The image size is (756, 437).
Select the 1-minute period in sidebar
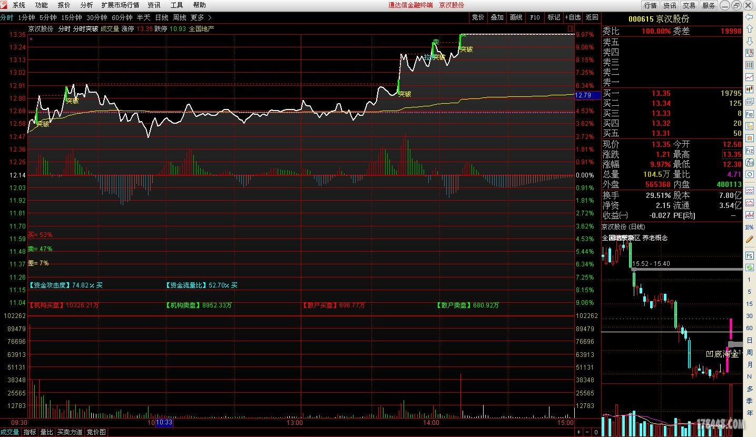749,279
